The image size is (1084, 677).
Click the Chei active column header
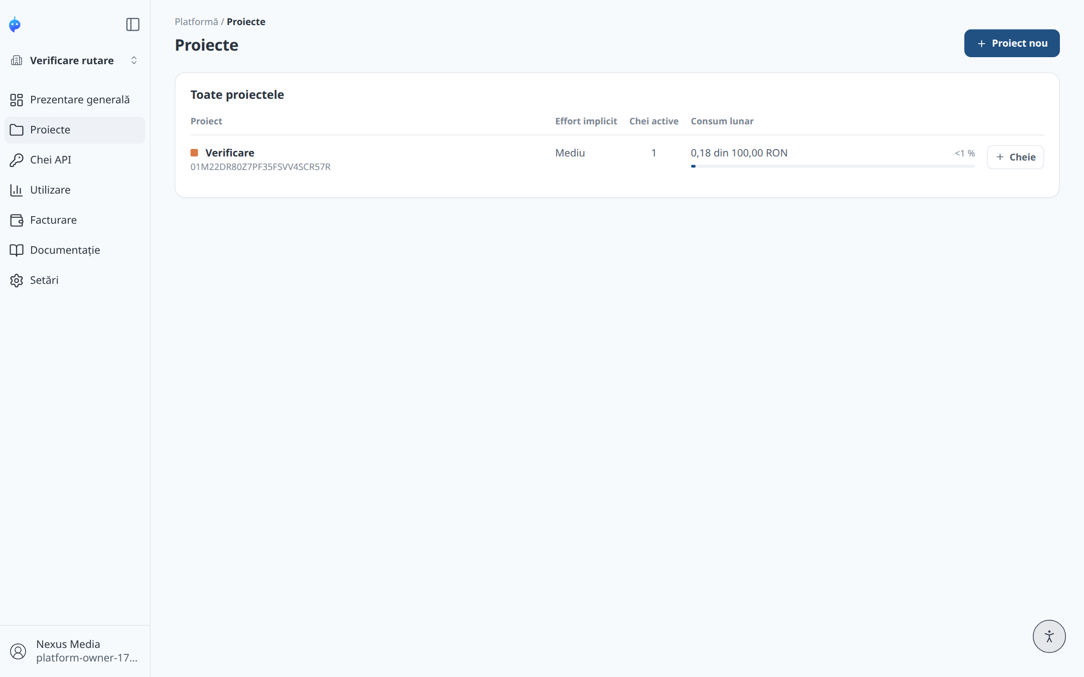click(x=654, y=121)
